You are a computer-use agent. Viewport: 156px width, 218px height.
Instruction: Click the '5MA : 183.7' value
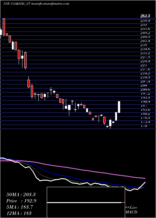(x=20, y=207)
